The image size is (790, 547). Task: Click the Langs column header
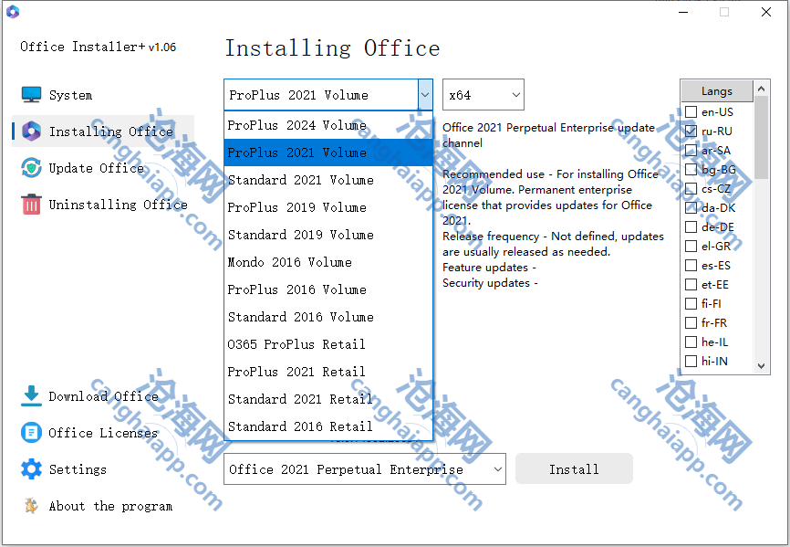tap(717, 91)
